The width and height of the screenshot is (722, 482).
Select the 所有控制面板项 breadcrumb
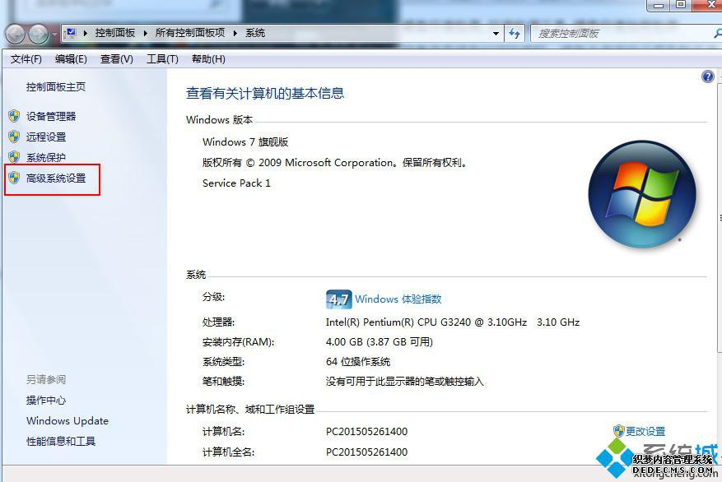(x=189, y=33)
